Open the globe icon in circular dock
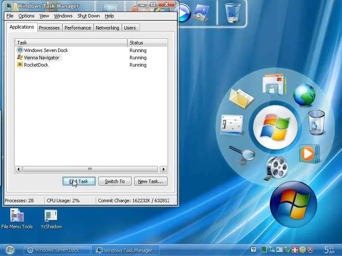Image resolution: width=342 pixels, height=256 pixels. click(x=304, y=95)
